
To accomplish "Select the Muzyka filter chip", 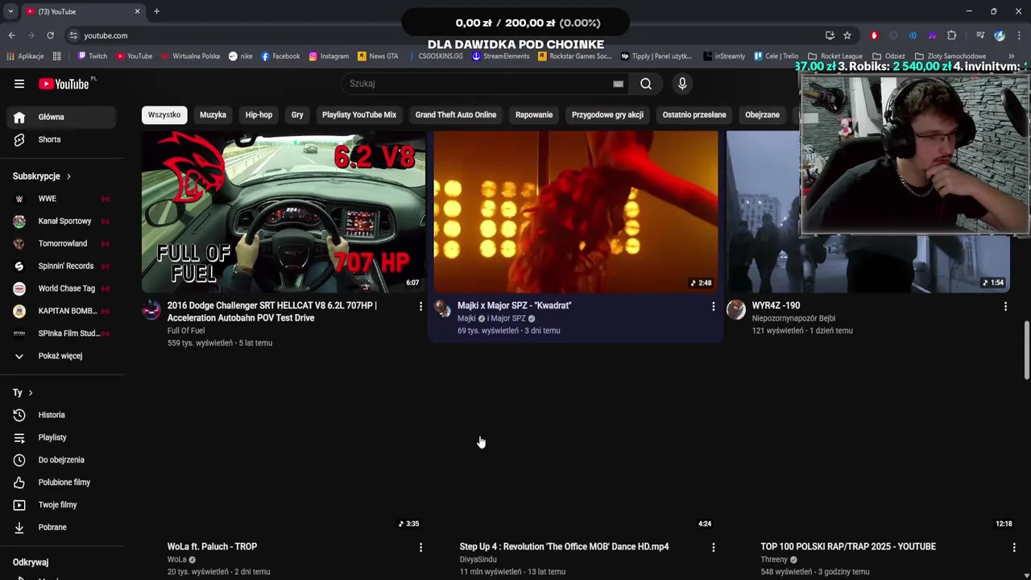I will pos(213,115).
